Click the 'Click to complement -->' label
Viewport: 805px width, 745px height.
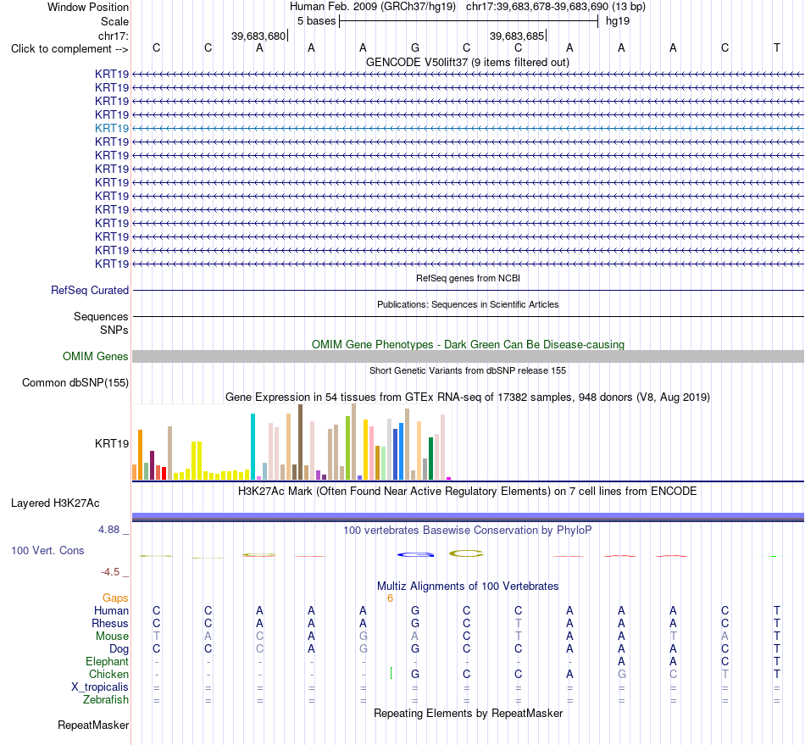(x=69, y=49)
